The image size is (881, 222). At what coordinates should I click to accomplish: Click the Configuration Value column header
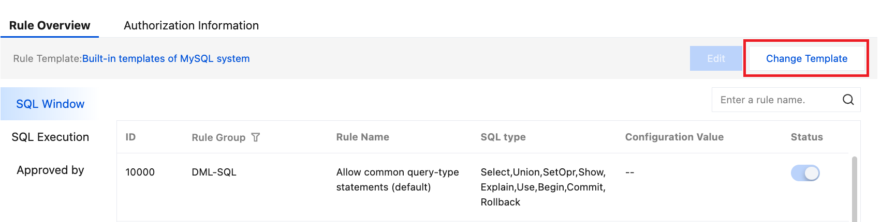click(x=674, y=137)
